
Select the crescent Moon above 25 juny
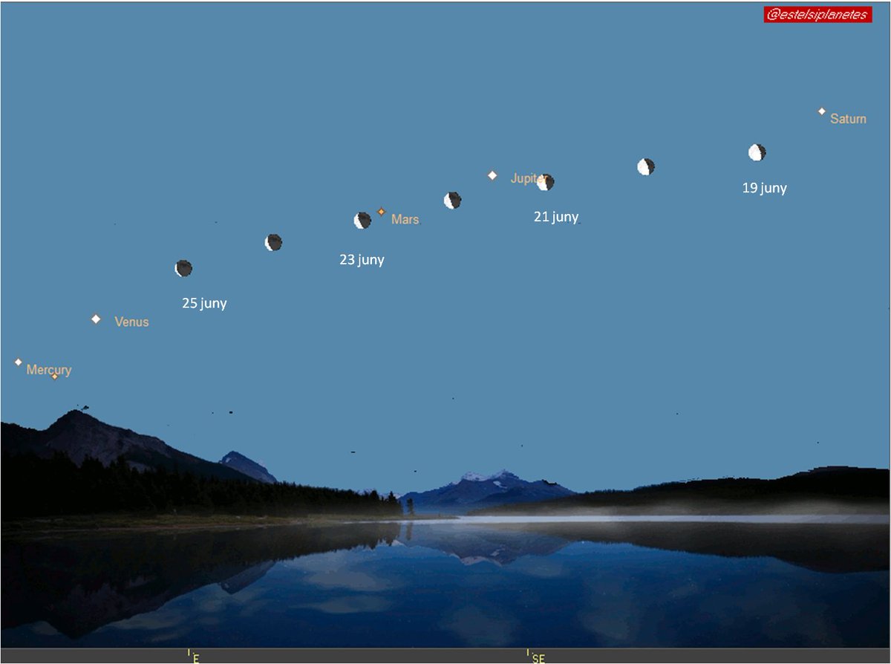coord(183,268)
